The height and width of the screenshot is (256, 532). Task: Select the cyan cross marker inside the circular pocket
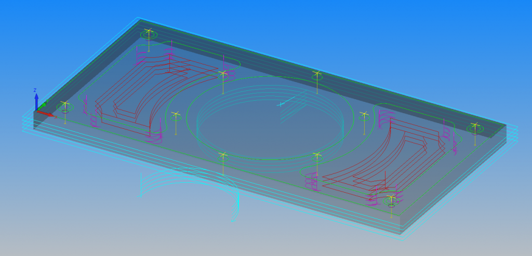281,104
